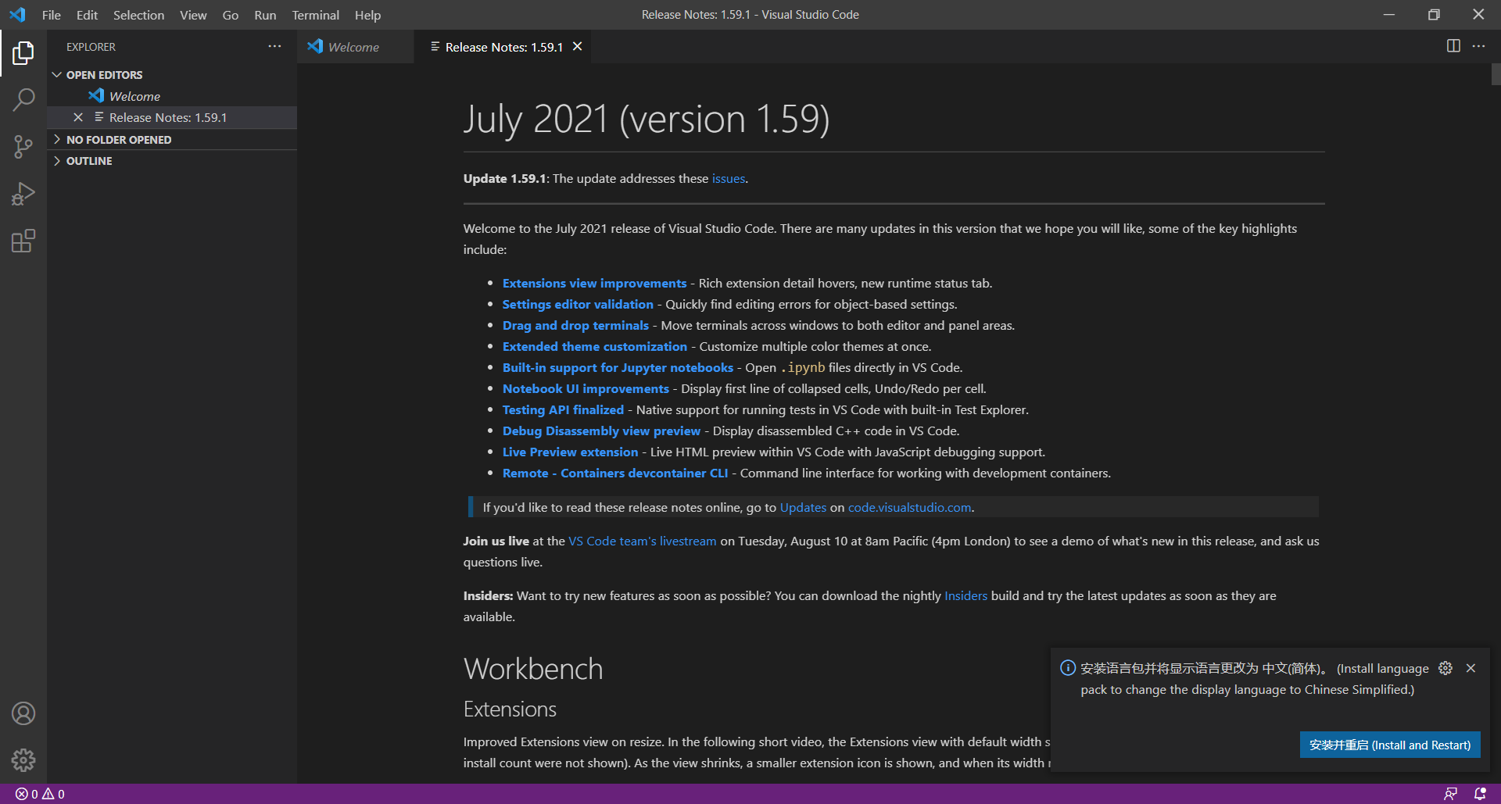The height and width of the screenshot is (804, 1501).
Task: Click the Install and Restart button
Action: pos(1390,745)
